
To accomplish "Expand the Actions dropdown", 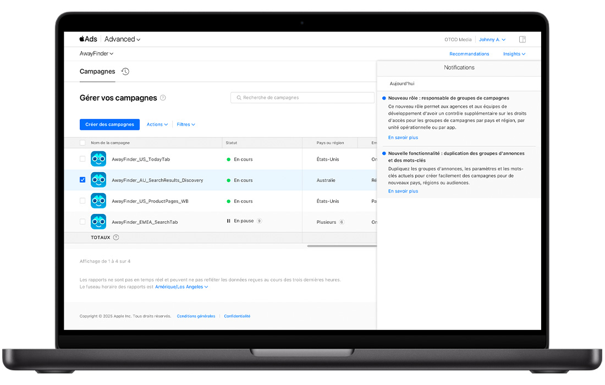I will (157, 124).
